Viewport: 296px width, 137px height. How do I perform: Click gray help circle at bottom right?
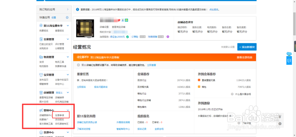click(x=280, y=124)
